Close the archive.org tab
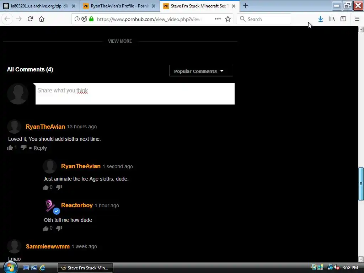364x273 pixels. click(74, 6)
